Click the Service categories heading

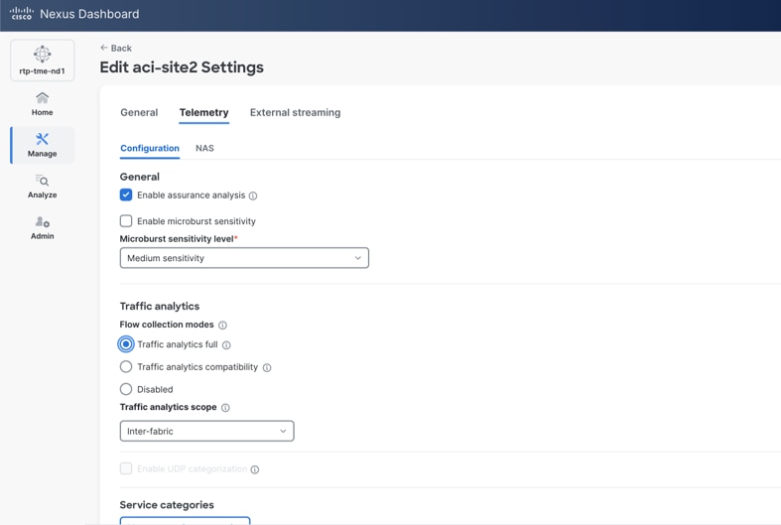pyautogui.click(x=167, y=504)
